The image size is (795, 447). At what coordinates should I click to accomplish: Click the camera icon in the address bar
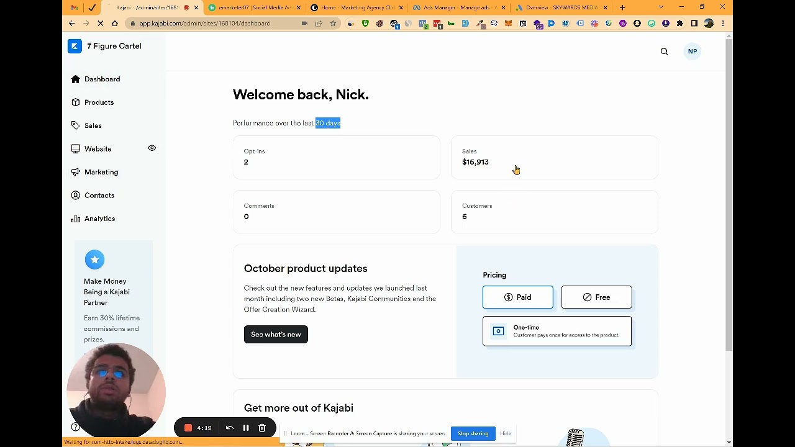pos(304,23)
